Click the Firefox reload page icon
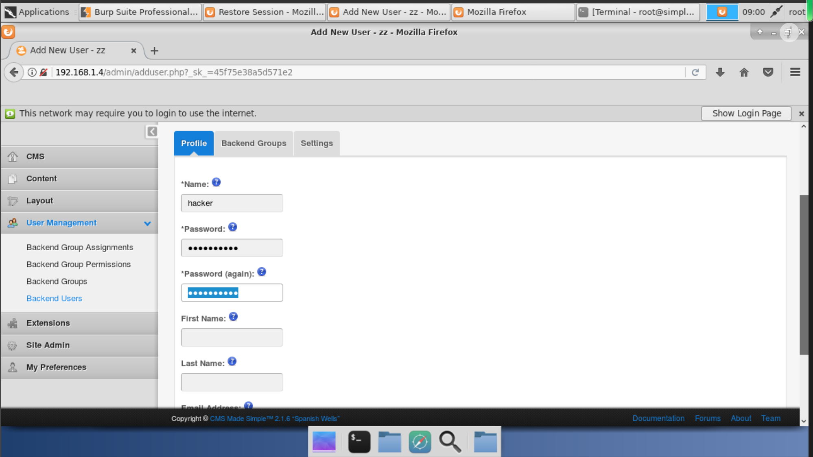The height and width of the screenshot is (457, 813). (695, 72)
